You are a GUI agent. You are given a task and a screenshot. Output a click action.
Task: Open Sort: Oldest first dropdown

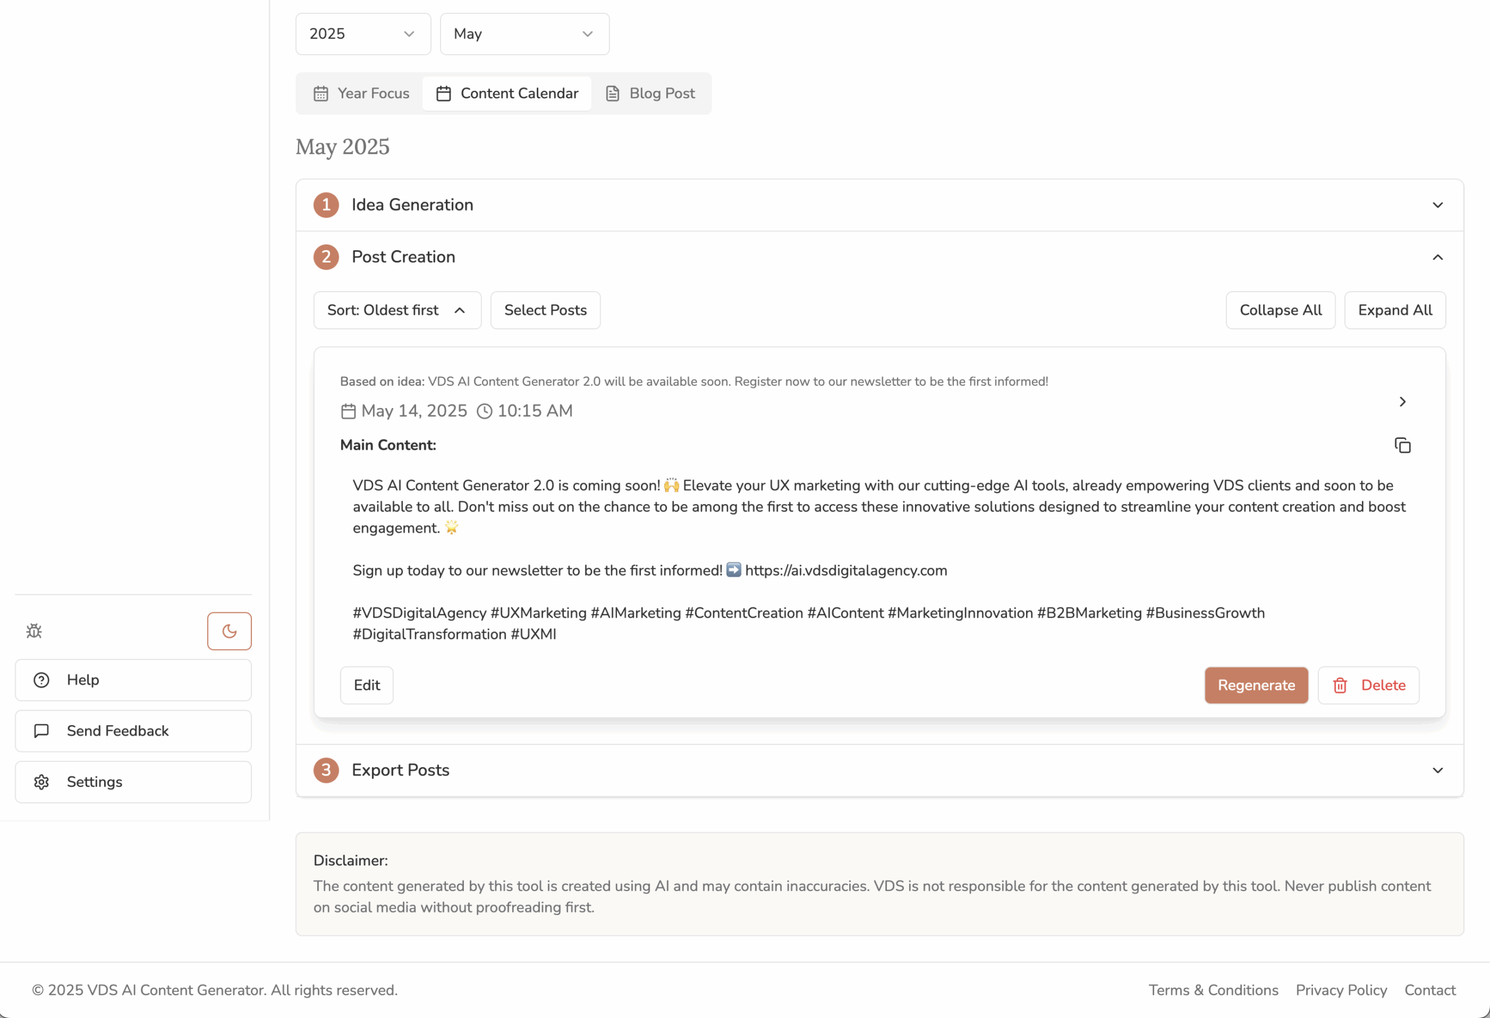tap(398, 310)
